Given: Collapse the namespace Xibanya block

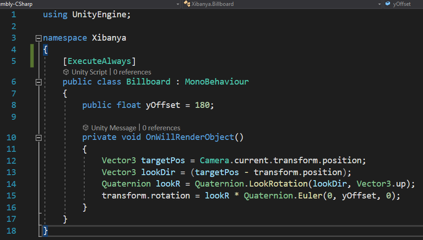Looking at the screenshot, I should [39, 38].
